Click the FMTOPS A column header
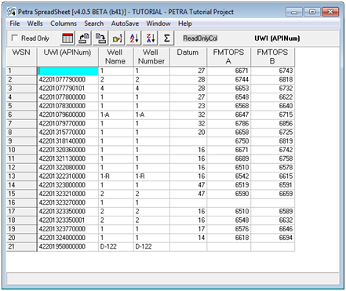The image size is (346, 291). (228, 56)
